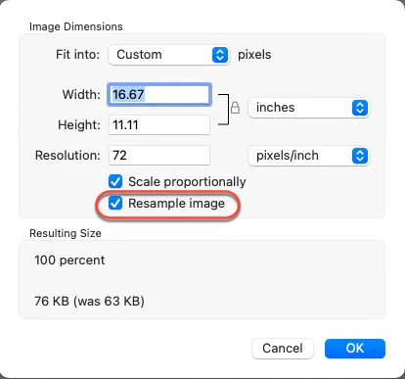This screenshot has height=379, width=405.
Task: Open the Fit into Custom dropdown
Action: point(169,55)
